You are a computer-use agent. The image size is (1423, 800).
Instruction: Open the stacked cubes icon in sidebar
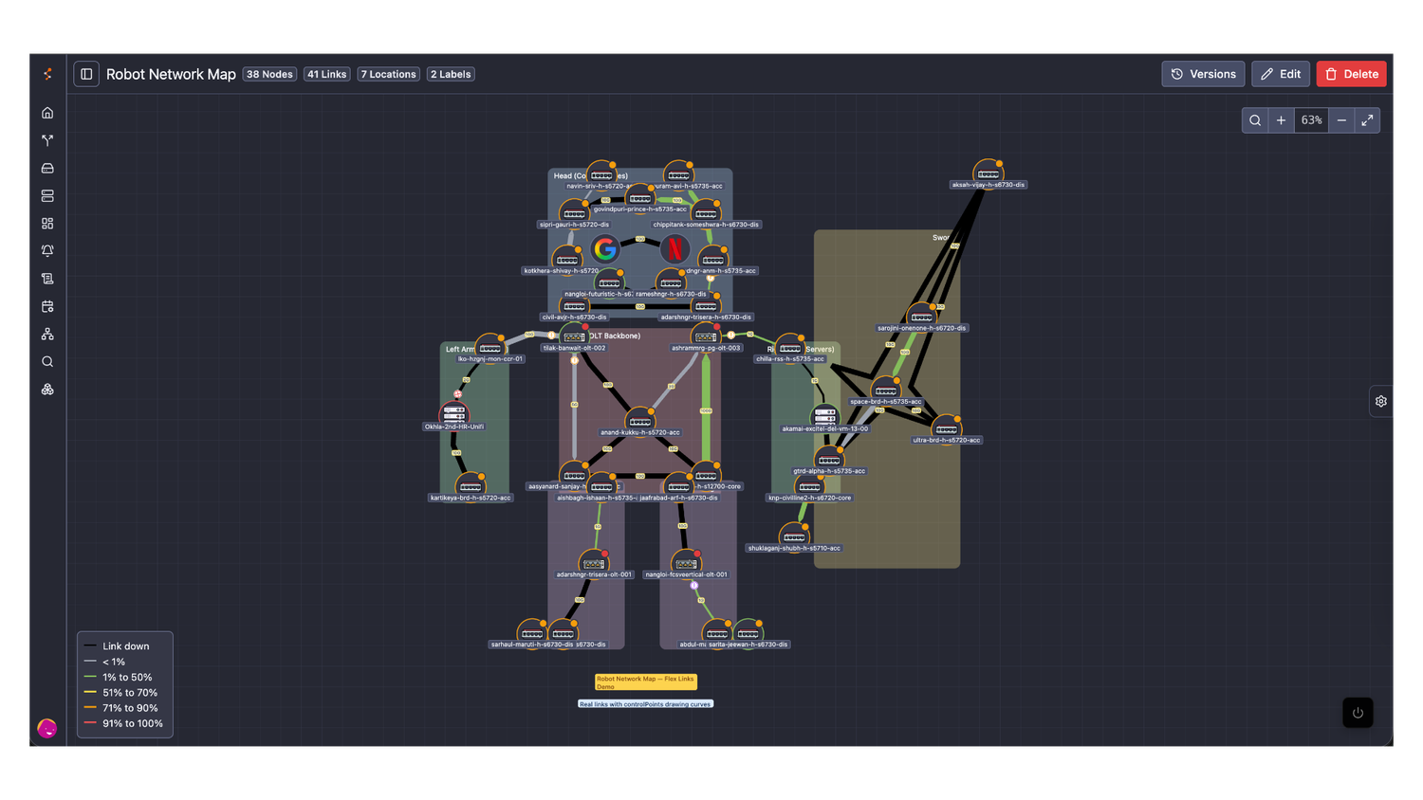click(x=47, y=390)
